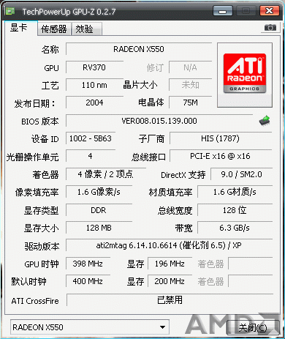Switch to the 传感器 tab

pos(54,29)
